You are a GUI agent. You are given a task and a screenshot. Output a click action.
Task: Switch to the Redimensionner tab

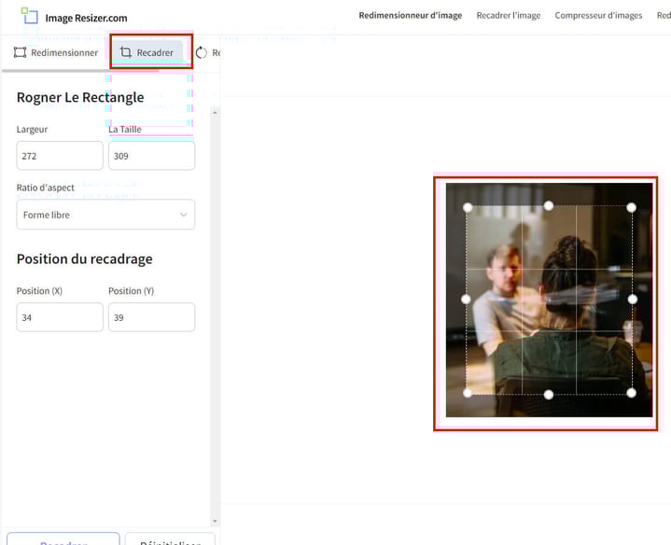click(x=56, y=53)
